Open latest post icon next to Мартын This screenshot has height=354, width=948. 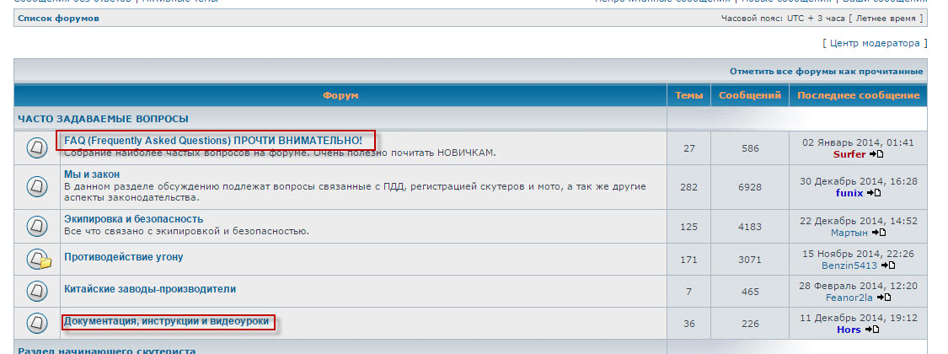[x=878, y=233]
